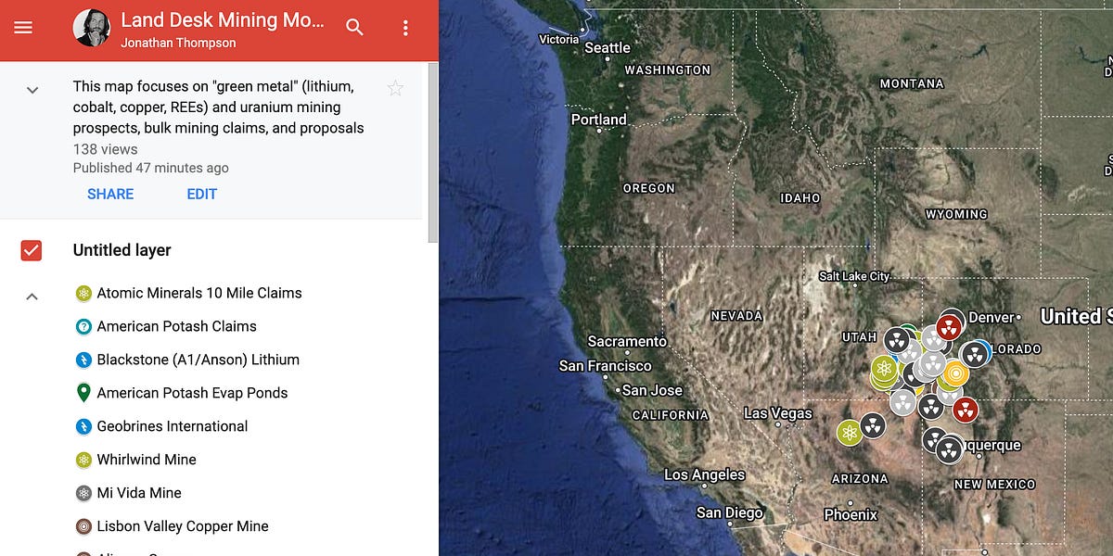Collapse the map description section
This screenshot has width=1113, height=556.
point(32,90)
